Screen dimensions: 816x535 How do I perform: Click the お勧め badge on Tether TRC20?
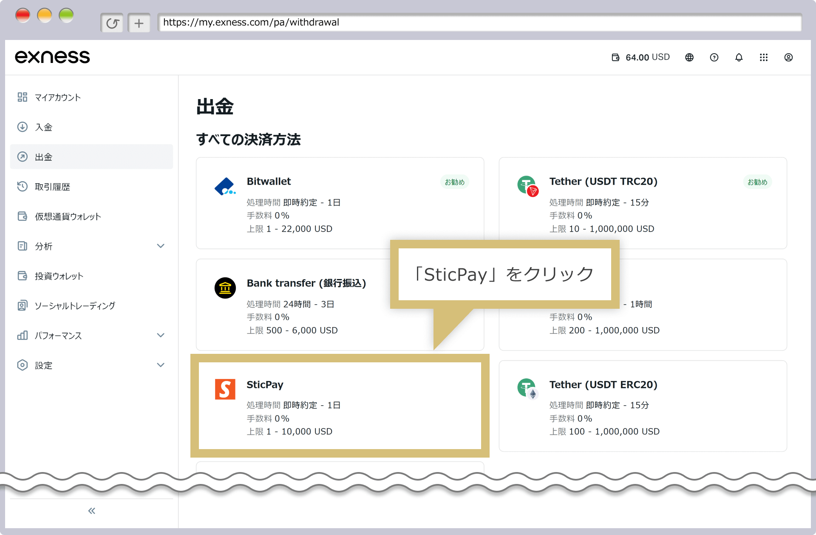pyautogui.click(x=757, y=182)
